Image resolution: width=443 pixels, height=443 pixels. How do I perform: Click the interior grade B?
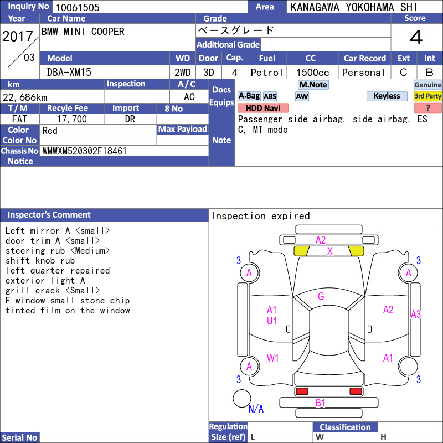(x=430, y=73)
